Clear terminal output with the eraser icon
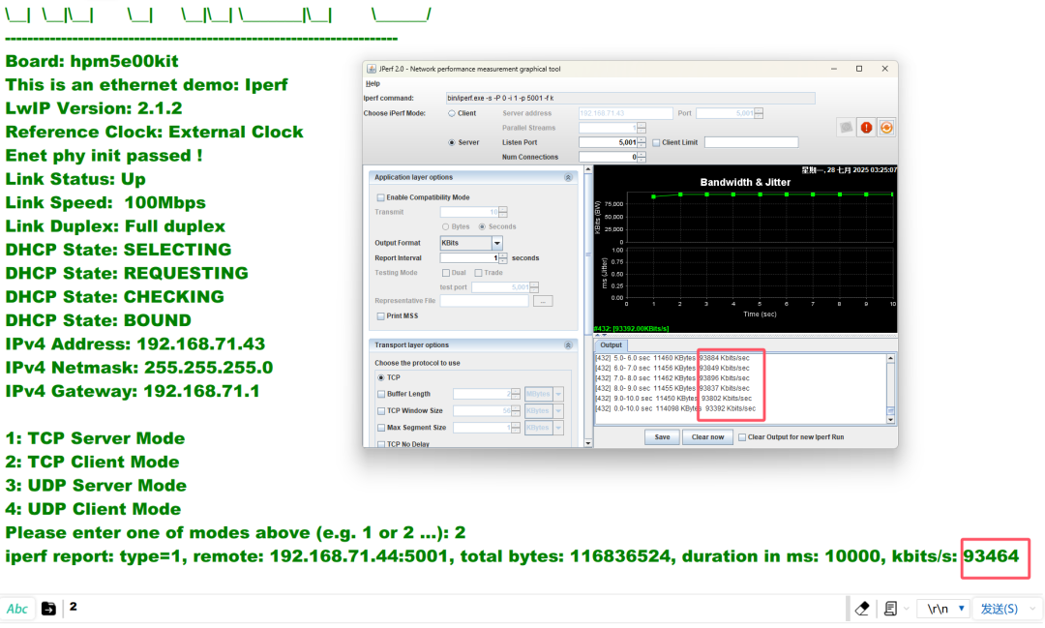The width and height of the screenshot is (1045, 628). 861,608
